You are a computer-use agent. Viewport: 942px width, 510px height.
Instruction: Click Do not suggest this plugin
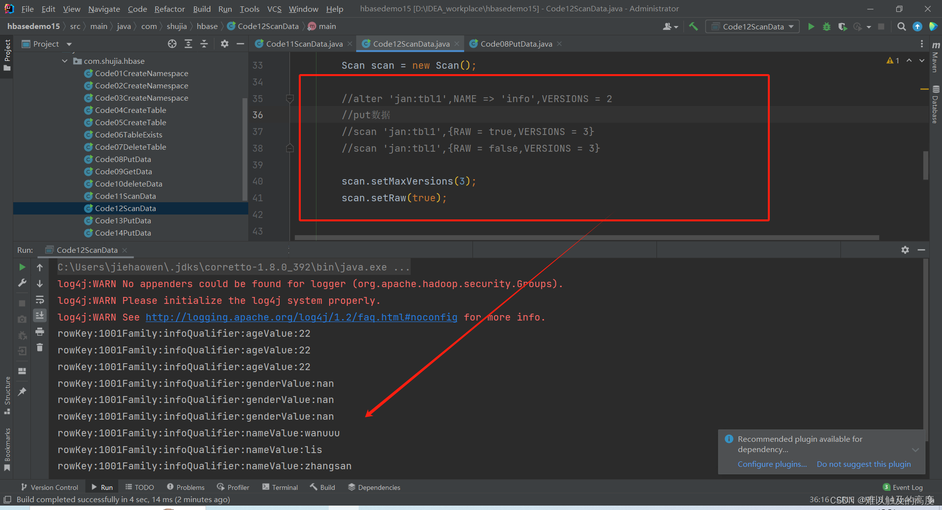[863, 464]
